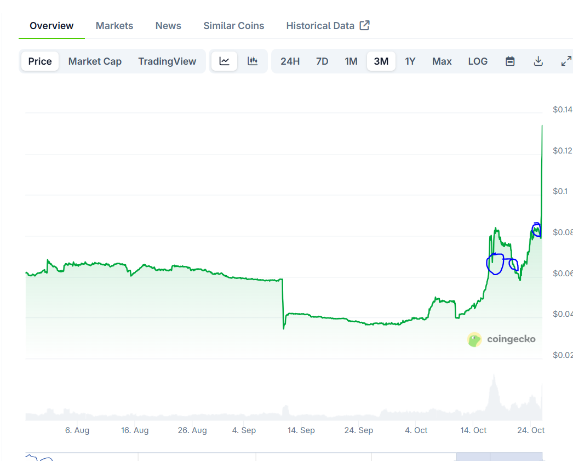
Task: Open the Historical Data tab
Action: [320, 26]
